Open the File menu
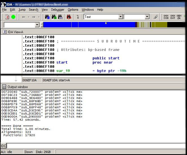 coord(4,10)
